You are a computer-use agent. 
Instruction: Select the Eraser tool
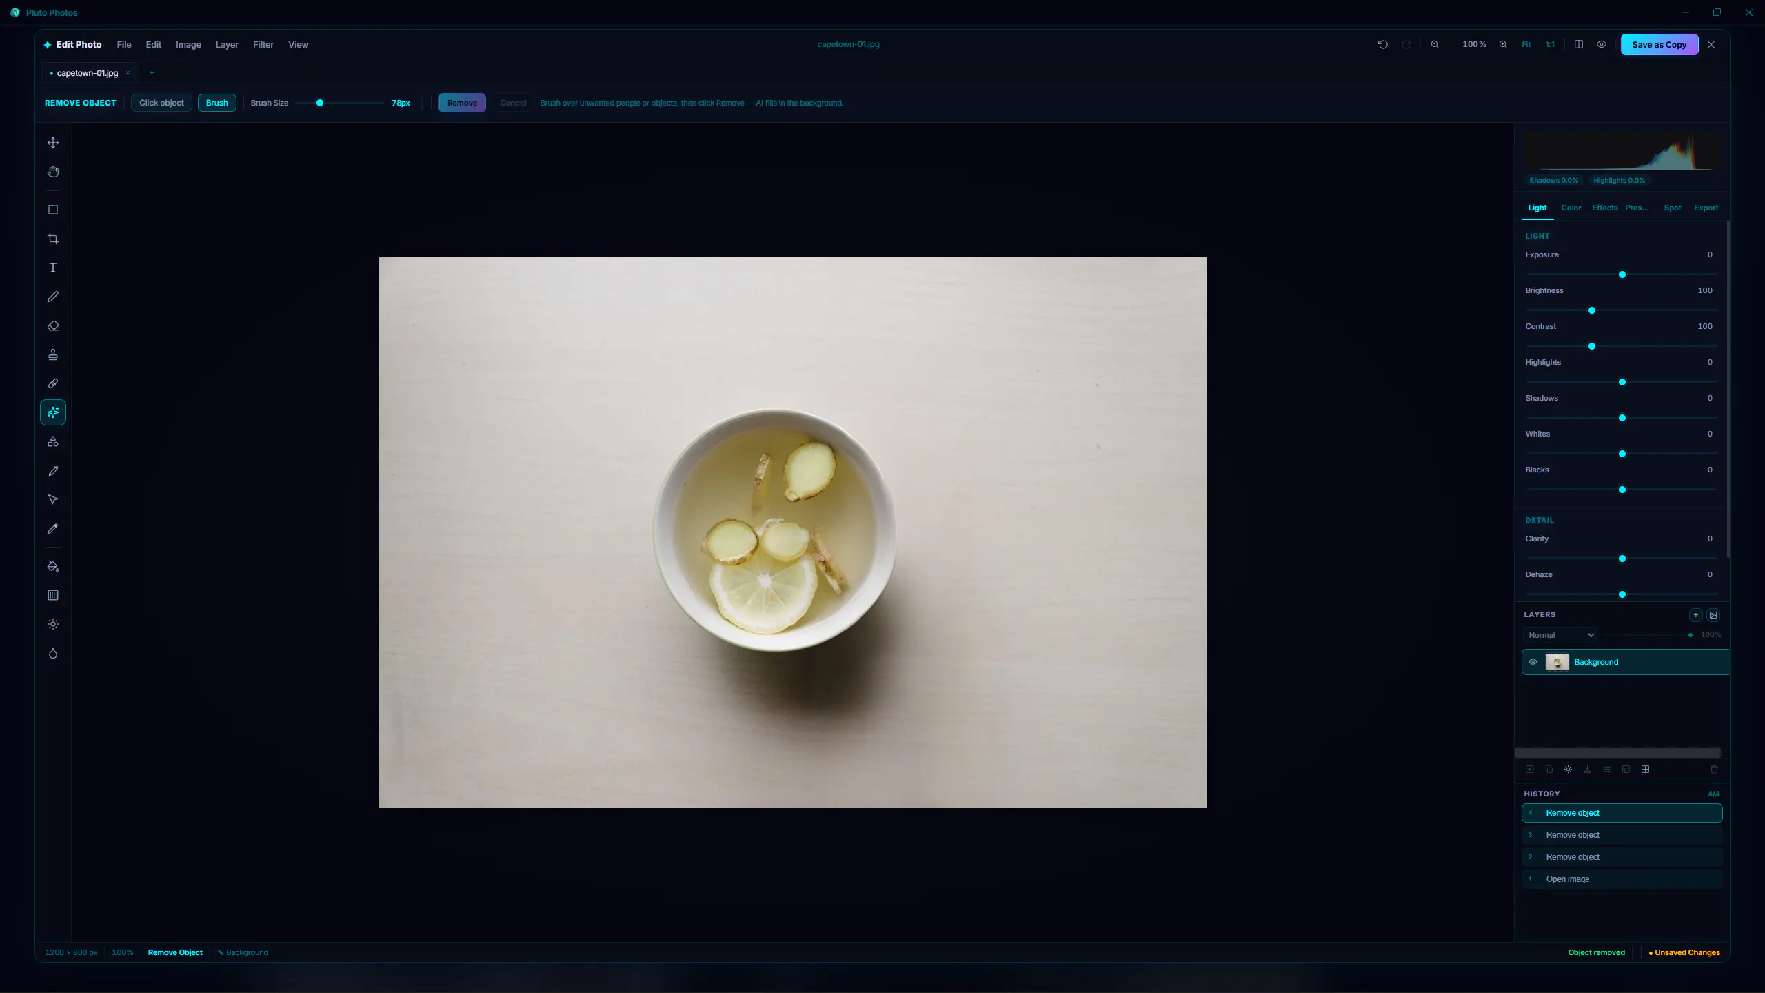[53, 325]
